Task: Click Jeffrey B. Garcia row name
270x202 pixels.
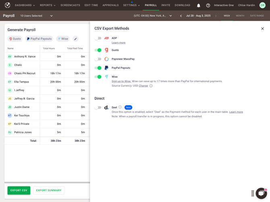Action: (24, 99)
